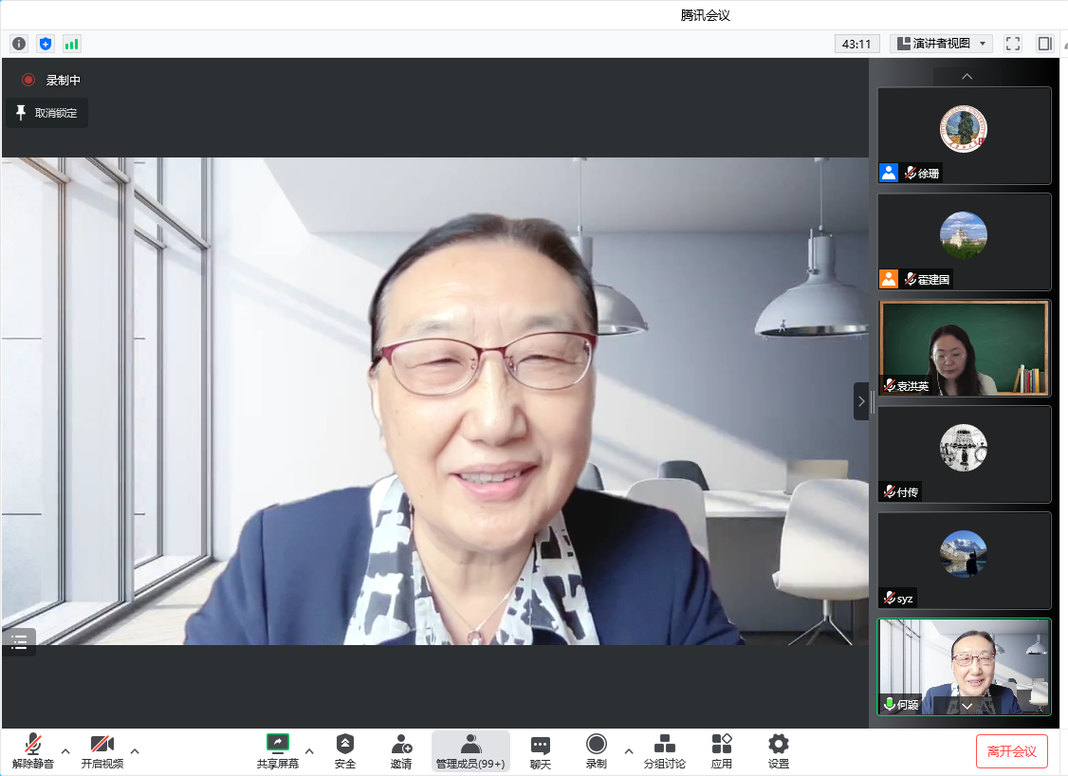Image resolution: width=1068 pixels, height=776 pixels.
Task: Open the Apps (应用) icon
Action: pyautogui.click(x=722, y=750)
